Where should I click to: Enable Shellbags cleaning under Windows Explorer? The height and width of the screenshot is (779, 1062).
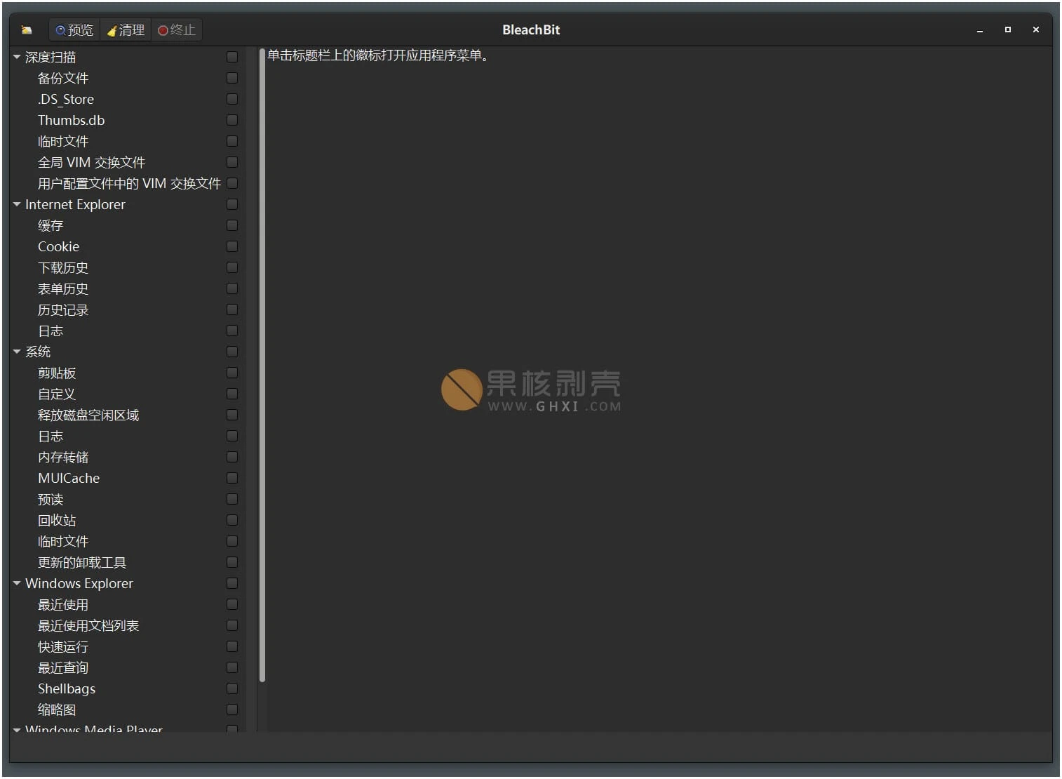(x=232, y=688)
